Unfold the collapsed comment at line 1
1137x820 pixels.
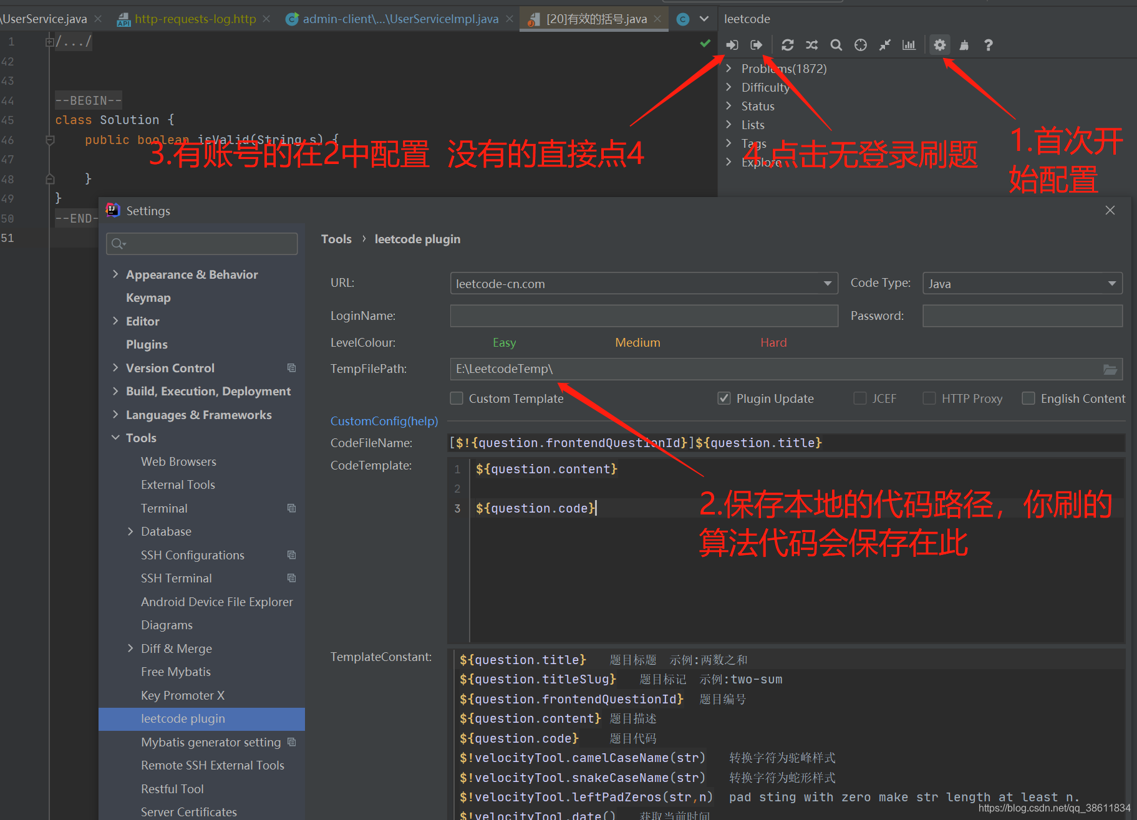pyautogui.click(x=49, y=42)
